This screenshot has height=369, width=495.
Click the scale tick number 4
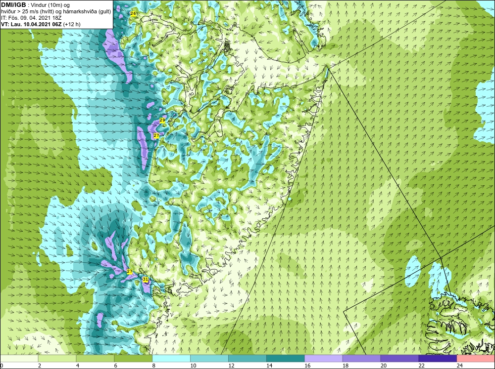click(x=78, y=366)
